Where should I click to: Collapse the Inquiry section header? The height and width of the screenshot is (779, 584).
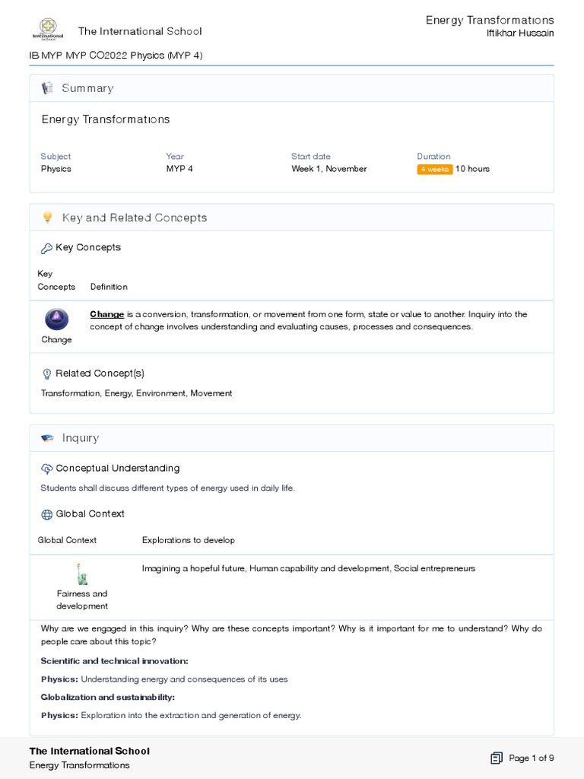click(81, 438)
